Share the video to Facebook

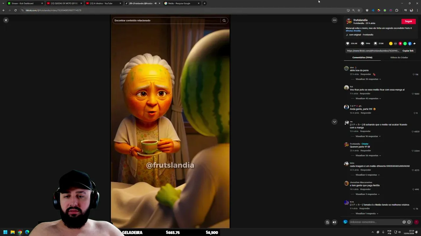tap(410, 43)
